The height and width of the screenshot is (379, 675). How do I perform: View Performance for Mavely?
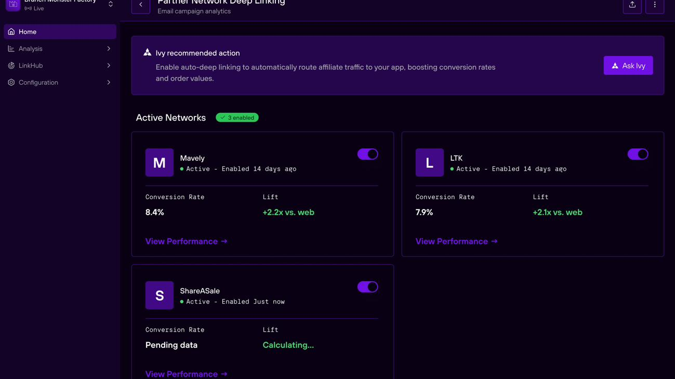[187, 241]
